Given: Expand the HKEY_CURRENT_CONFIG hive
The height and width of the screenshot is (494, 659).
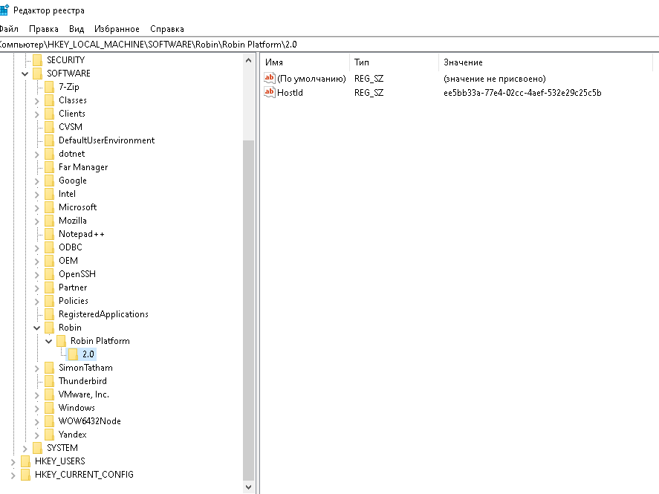Looking at the screenshot, I should pos(13,475).
